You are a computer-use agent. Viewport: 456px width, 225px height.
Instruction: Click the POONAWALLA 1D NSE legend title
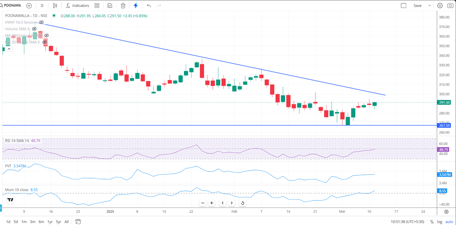coord(27,16)
